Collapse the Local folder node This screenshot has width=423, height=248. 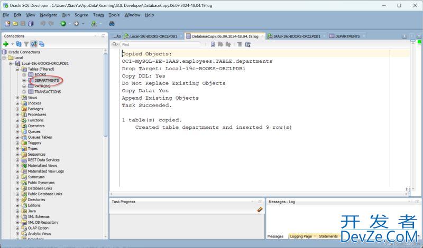click(x=4, y=58)
